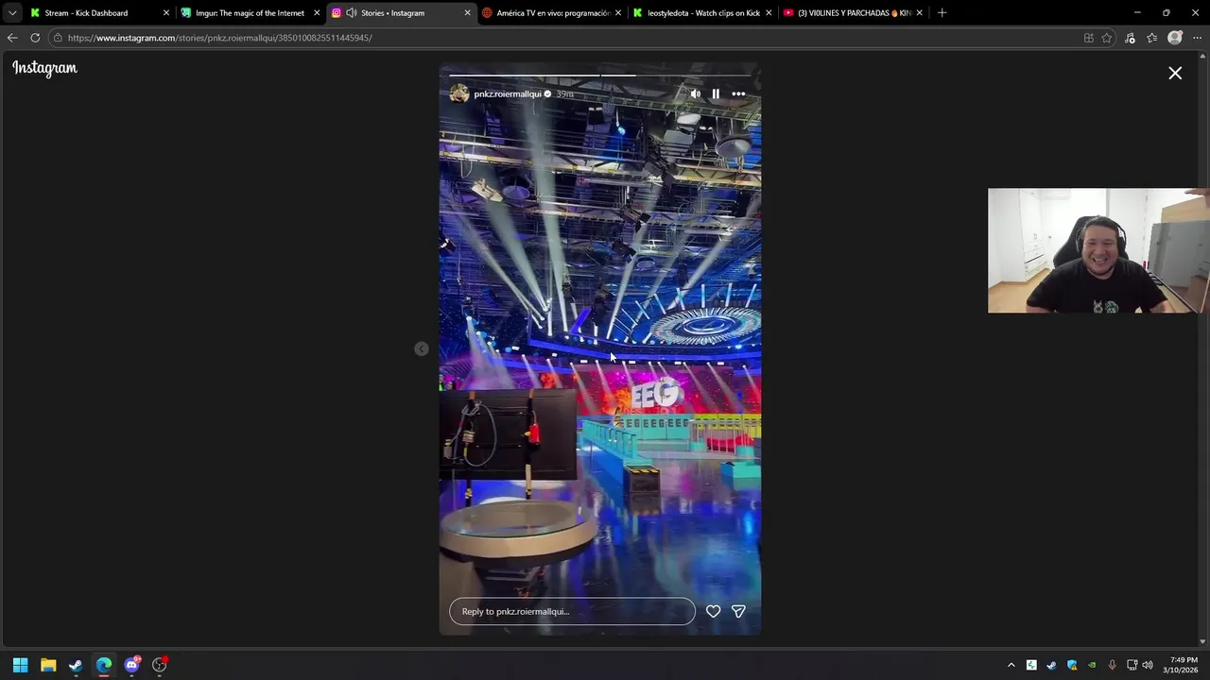Open Discord from the taskbar

click(131, 665)
